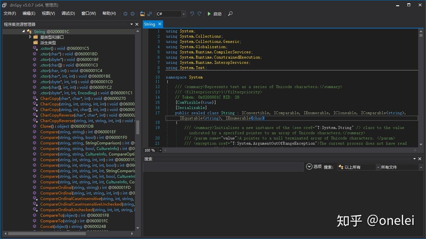
Task: Click the open file folder toolbar icon
Action: (142, 14)
